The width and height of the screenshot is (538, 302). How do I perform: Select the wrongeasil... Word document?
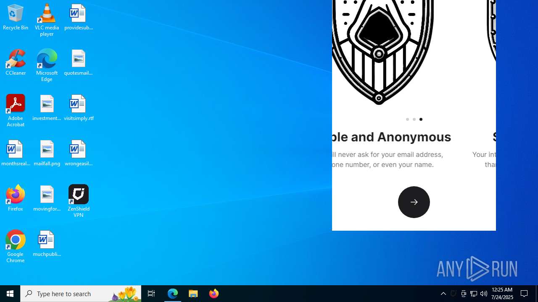pyautogui.click(x=79, y=153)
